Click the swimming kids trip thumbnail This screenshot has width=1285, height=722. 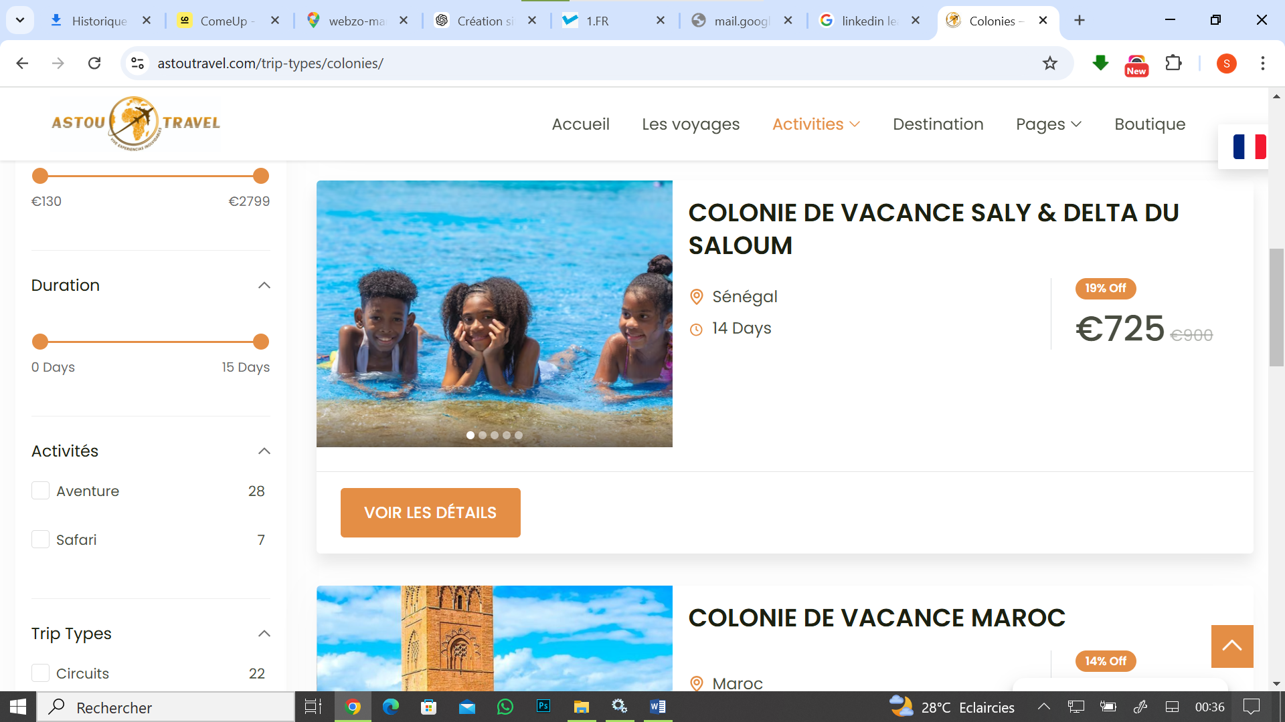tap(495, 314)
